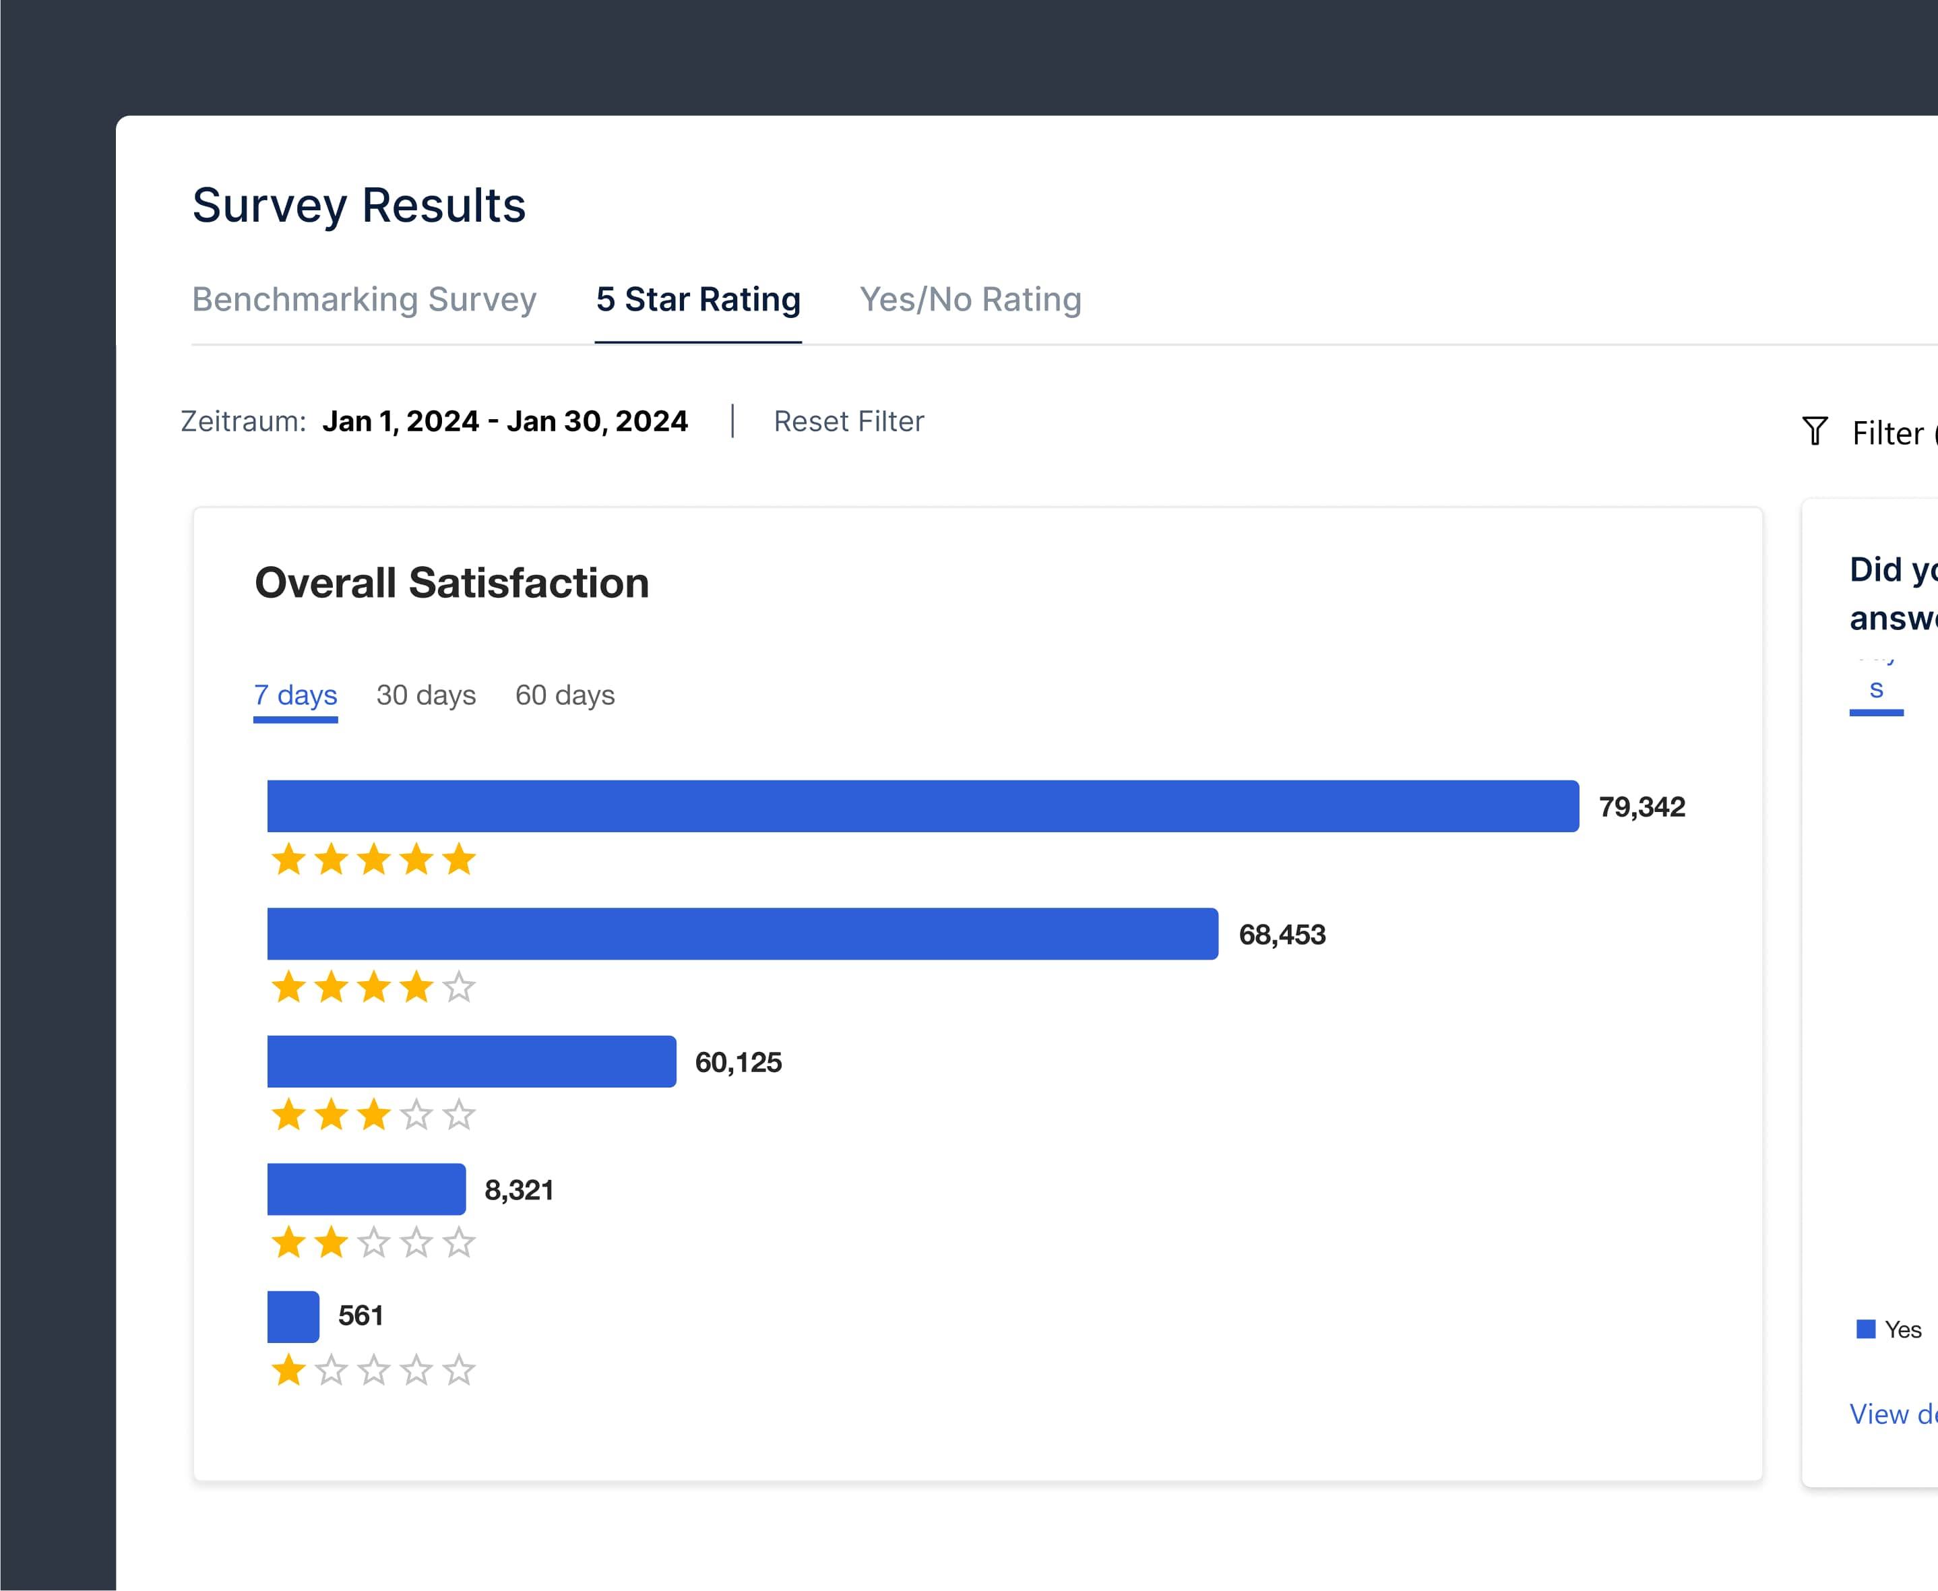
Task: Select the 7 days time range
Action: click(x=295, y=695)
